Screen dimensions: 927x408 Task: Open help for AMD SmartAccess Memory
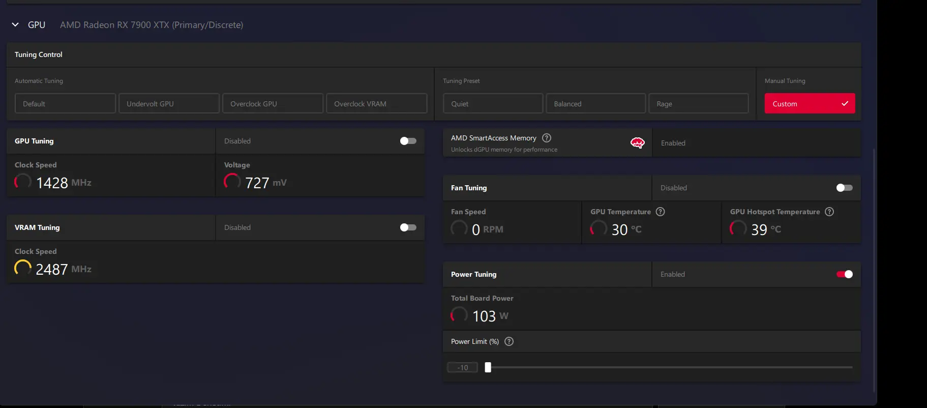(x=547, y=138)
